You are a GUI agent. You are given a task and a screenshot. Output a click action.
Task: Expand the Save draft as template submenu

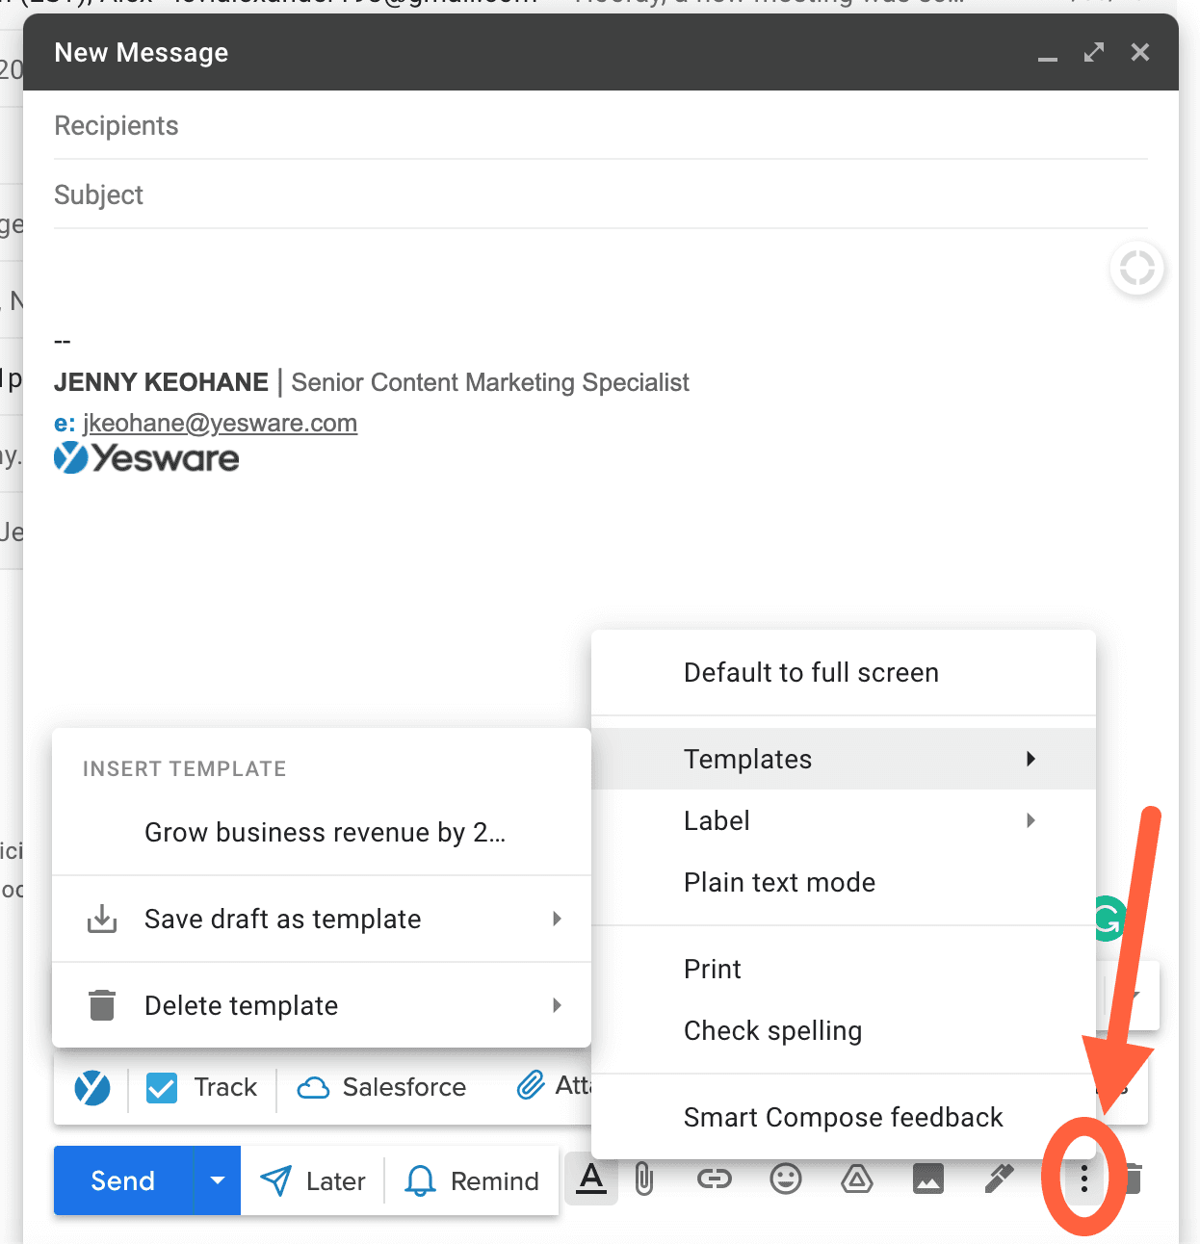[x=282, y=919]
